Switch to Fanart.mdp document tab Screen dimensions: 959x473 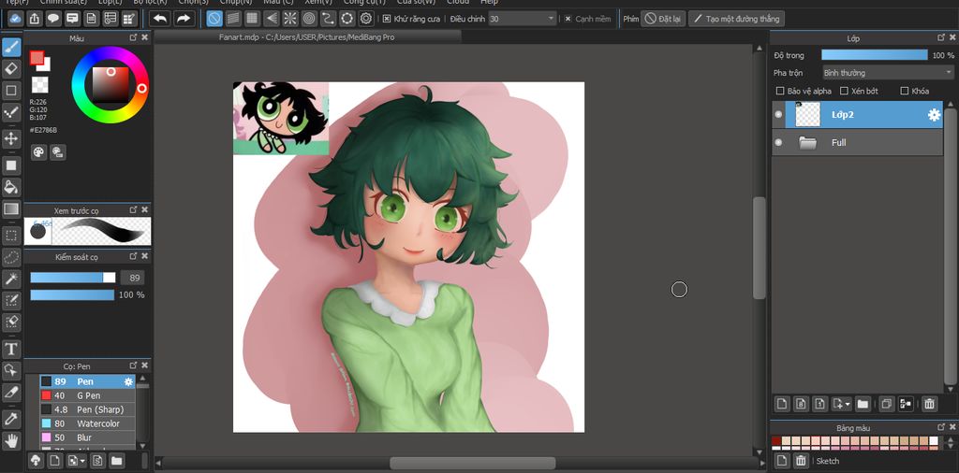(x=306, y=36)
